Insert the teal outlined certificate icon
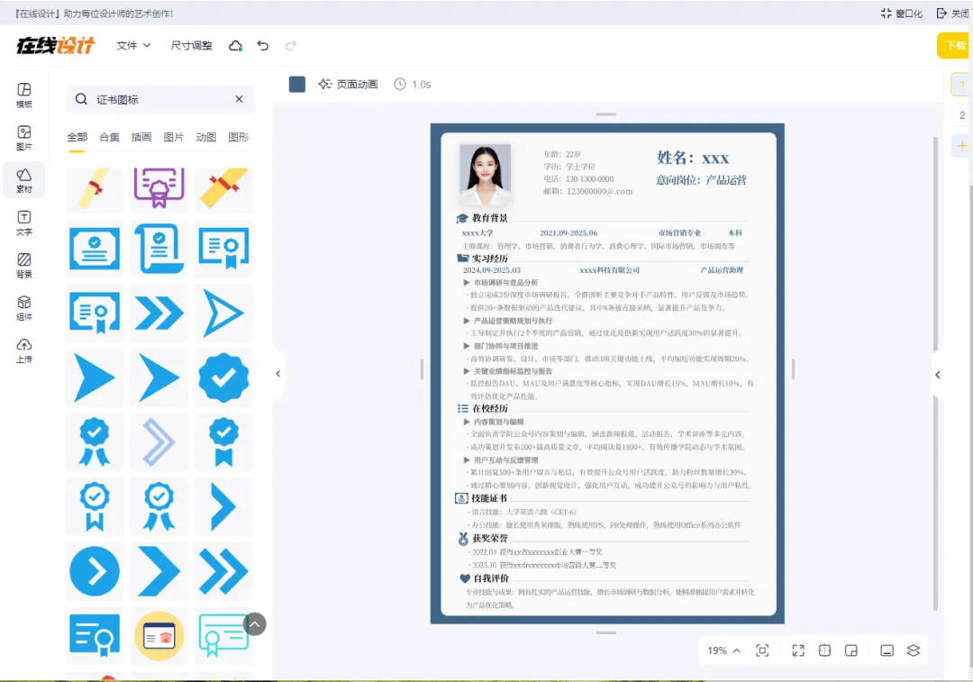 [x=224, y=636]
